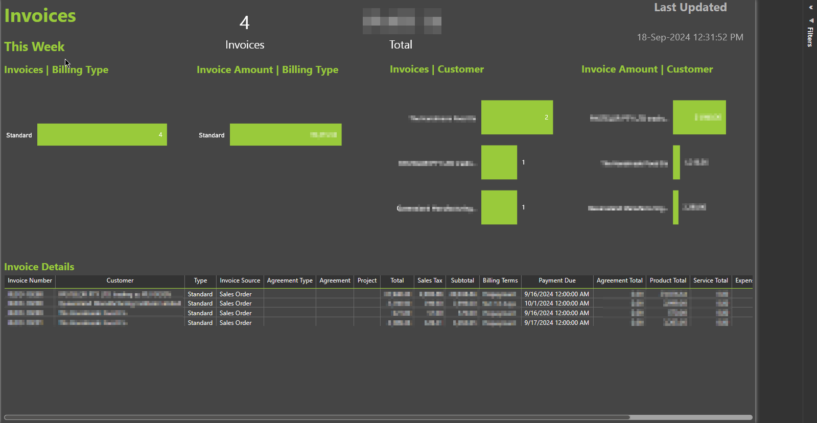Viewport: 817px width, 423px height.
Task: Select the widest bar in Invoice Amount | Customer
Action: pos(699,118)
